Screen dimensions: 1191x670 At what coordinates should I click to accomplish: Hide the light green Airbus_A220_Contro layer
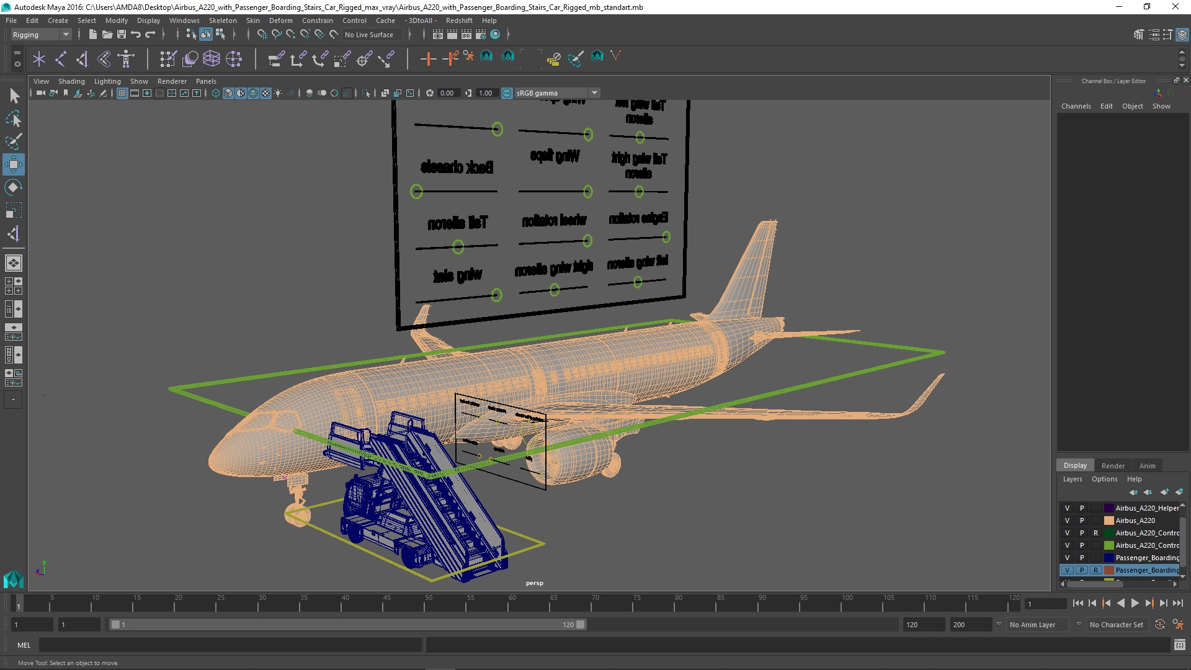1068,545
